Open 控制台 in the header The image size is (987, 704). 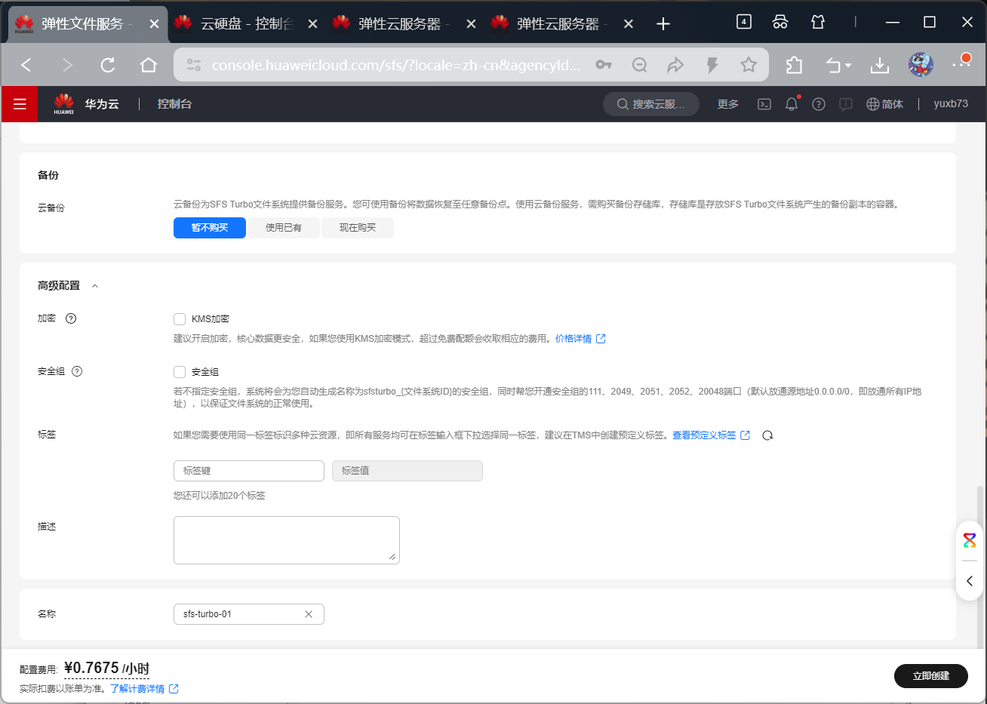point(174,104)
